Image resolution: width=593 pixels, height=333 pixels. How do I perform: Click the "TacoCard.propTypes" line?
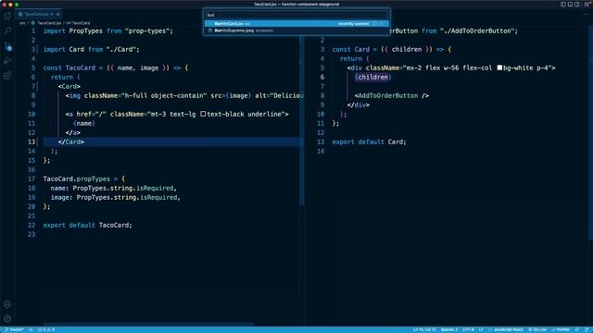(x=84, y=179)
